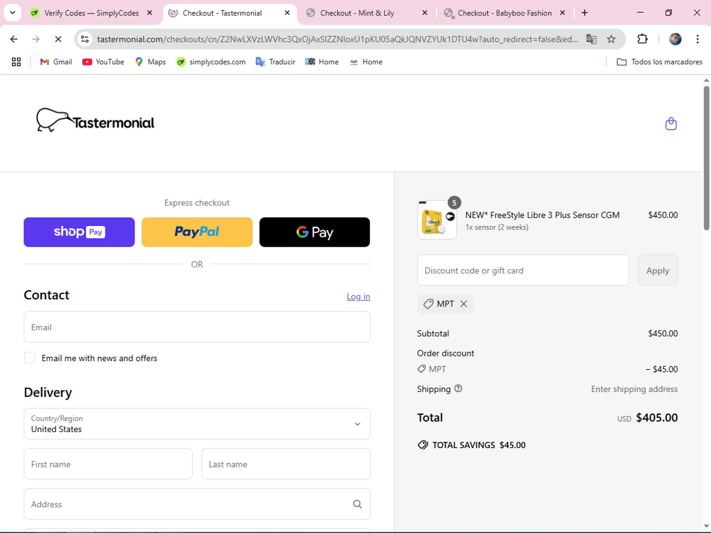711x533 pixels.
Task: Click the Shipping help question icon
Action: [x=458, y=388]
